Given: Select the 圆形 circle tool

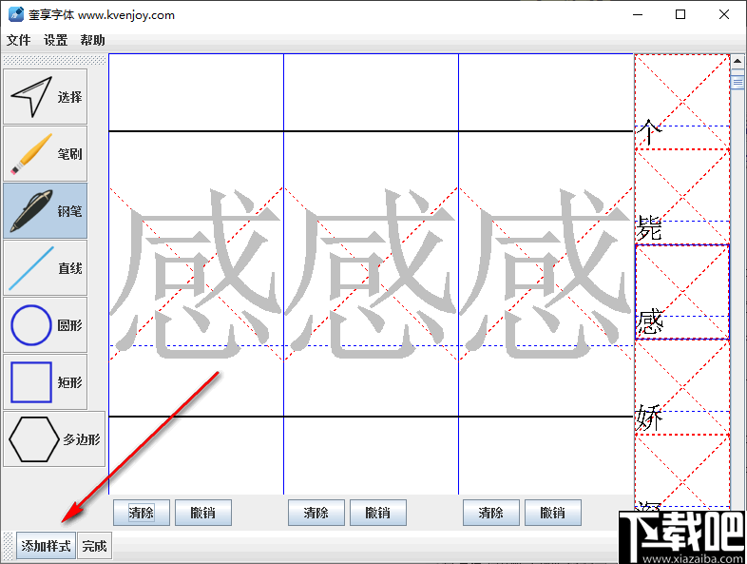Looking at the screenshot, I should [x=46, y=325].
